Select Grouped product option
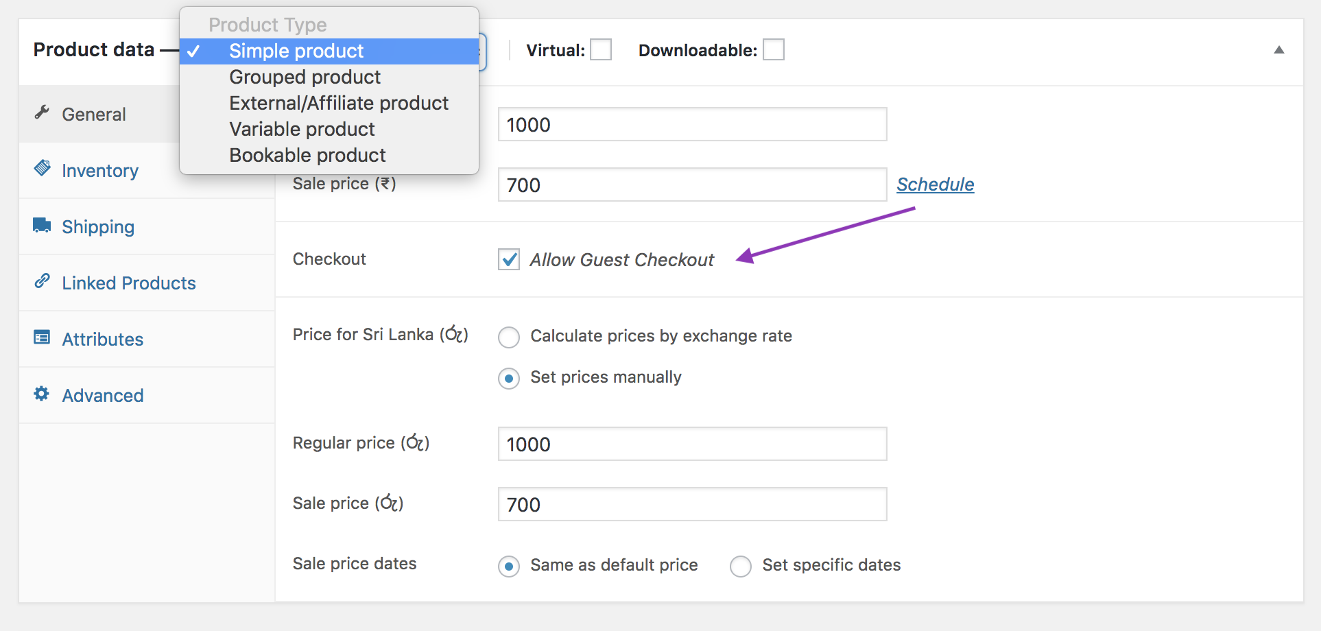The height and width of the screenshot is (631, 1321). 329,78
